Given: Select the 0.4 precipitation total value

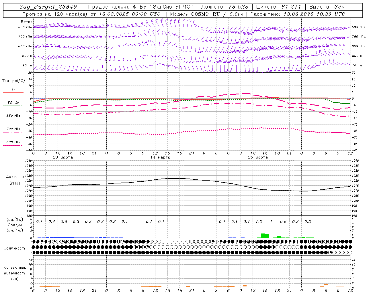Looking at the screenshot, I should [x=52, y=222].
